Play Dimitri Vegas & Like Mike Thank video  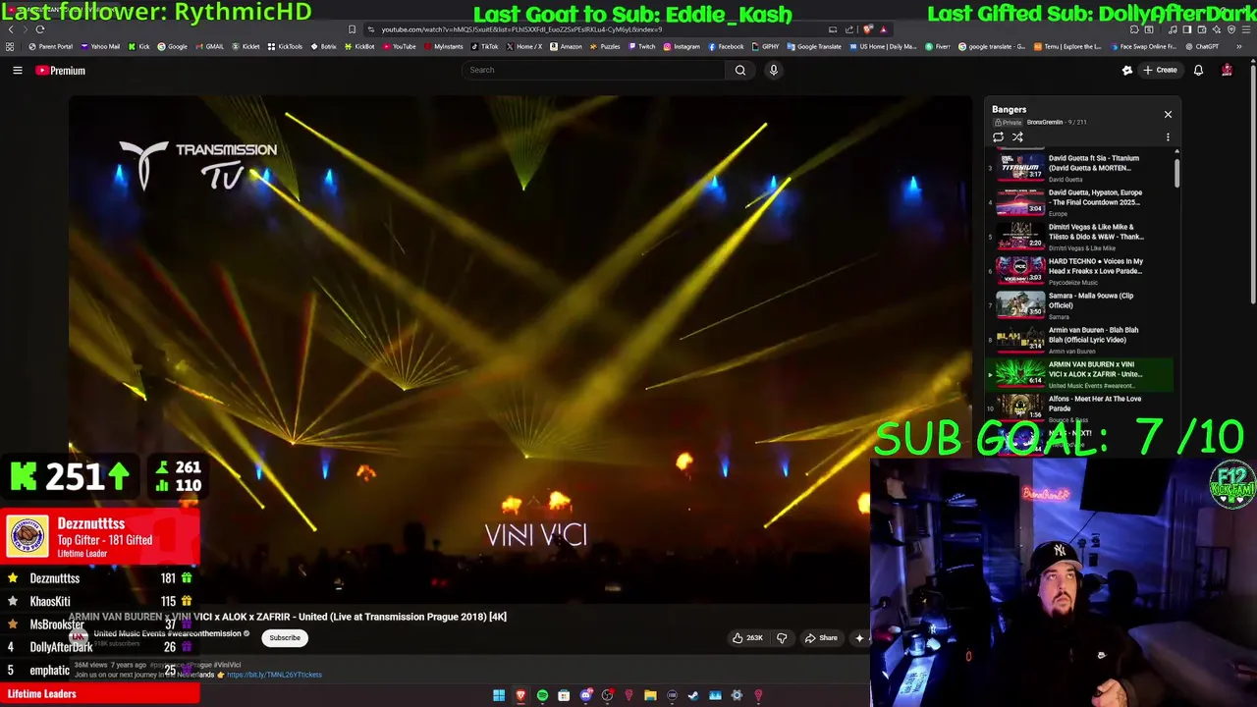point(1079,237)
